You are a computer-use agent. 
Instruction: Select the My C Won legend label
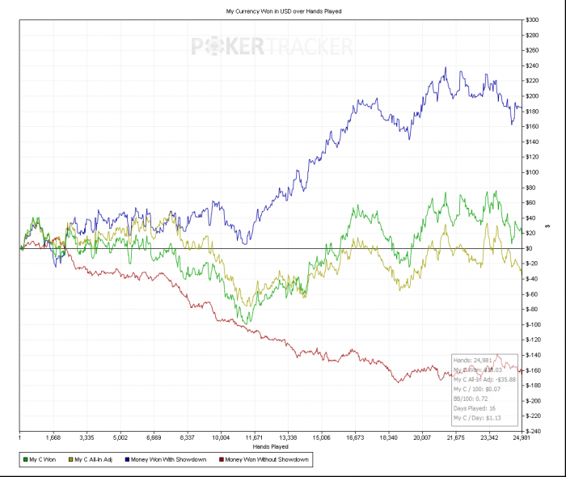point(43,459)
